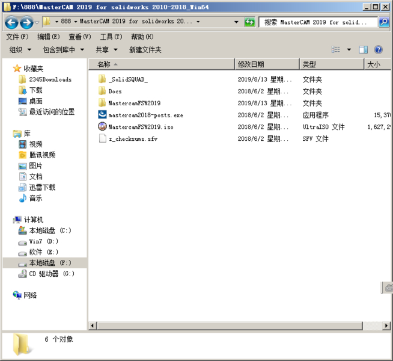The image size is (393, 361).
Task: Go forward with the Forward arrow button
Action: pos(26,22)
